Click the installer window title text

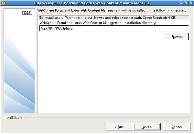[x=92, y=3]
